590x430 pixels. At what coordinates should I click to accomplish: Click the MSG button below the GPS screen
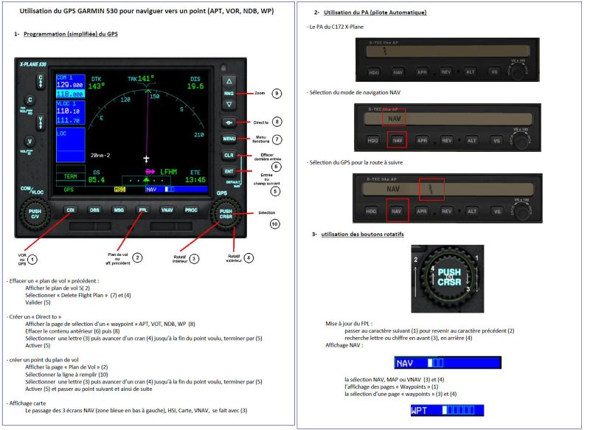[x=119, y=210]
